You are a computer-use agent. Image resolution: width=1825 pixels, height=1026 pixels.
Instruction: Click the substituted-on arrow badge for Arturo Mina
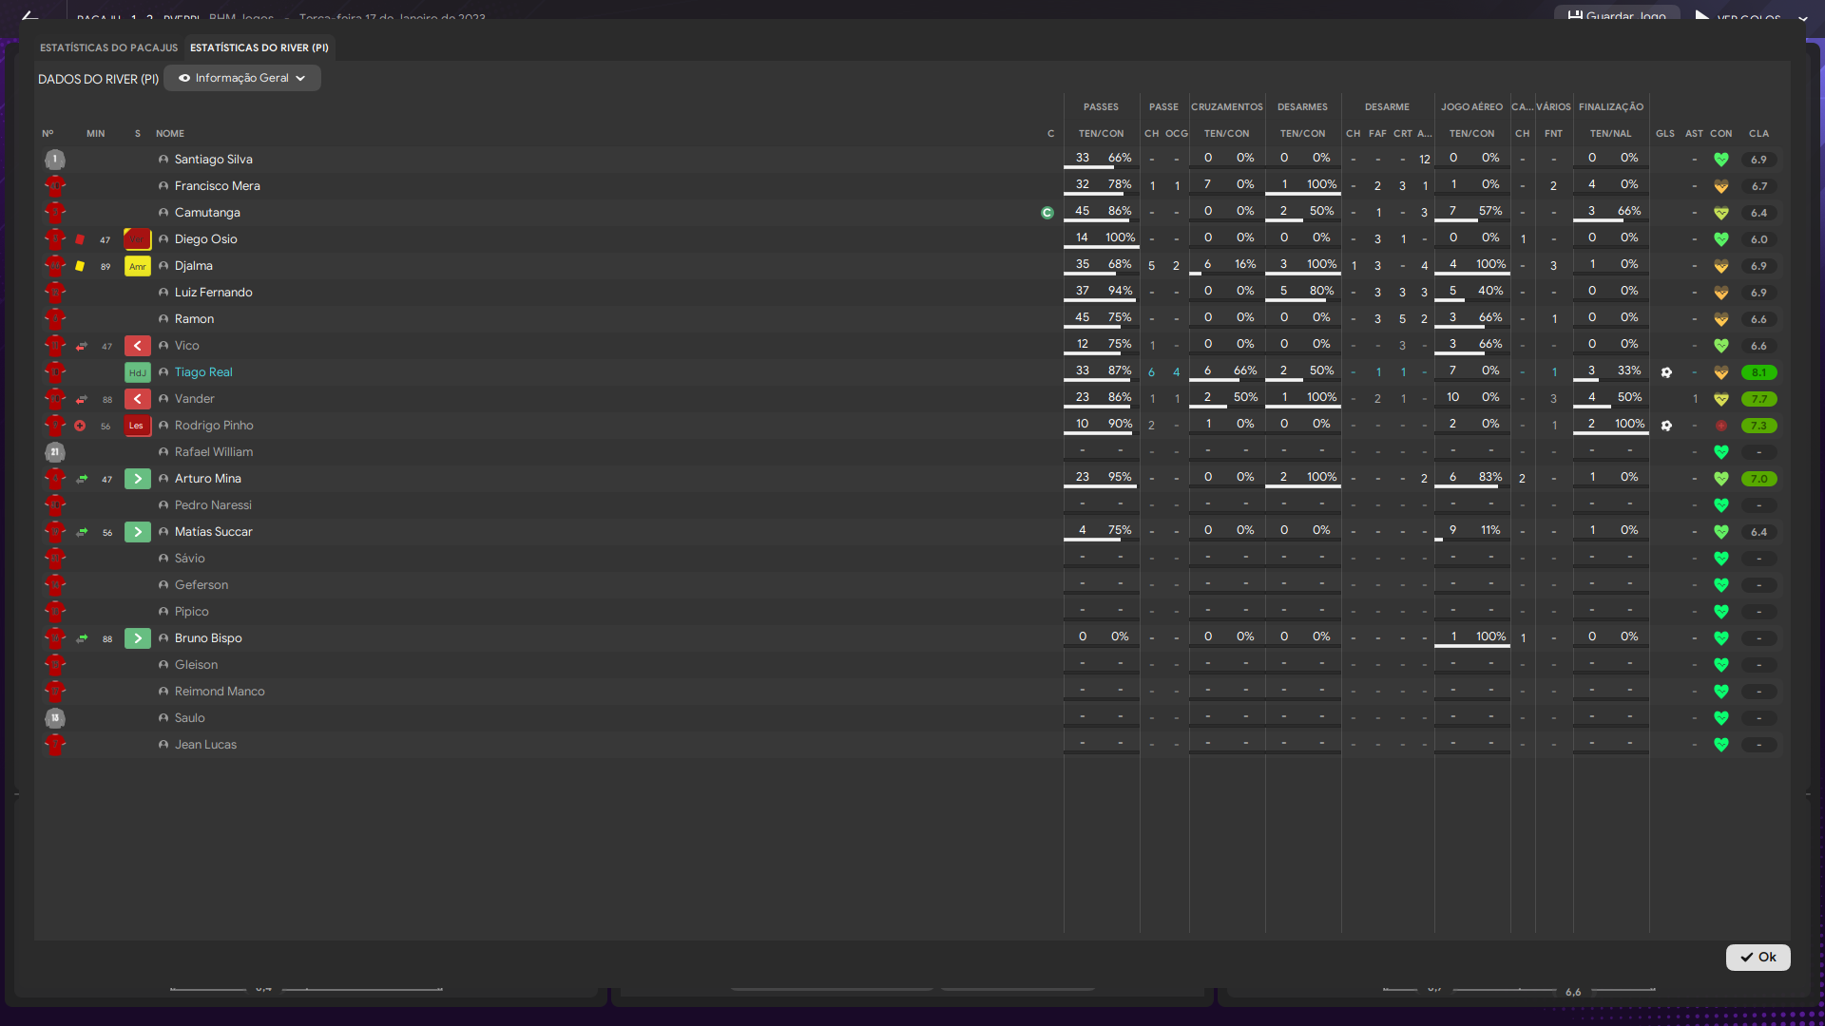coord(138,479)
